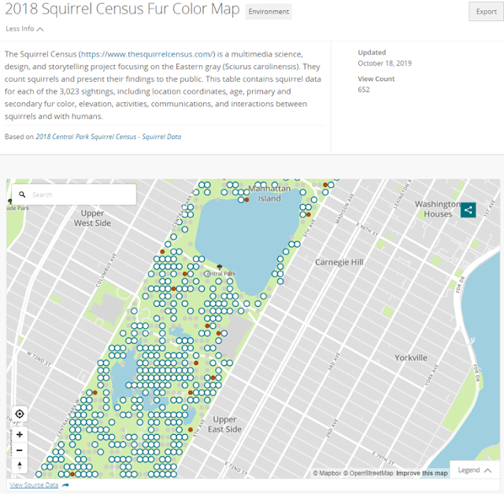This screenshot has height=494, width=504.
Task: Click View Source Data link
Action: click(x=34, y=485)
